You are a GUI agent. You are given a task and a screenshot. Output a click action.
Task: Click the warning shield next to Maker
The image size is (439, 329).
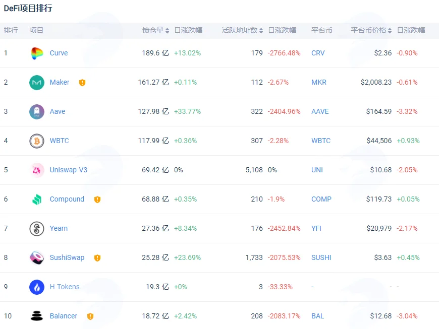pos(82,83)
